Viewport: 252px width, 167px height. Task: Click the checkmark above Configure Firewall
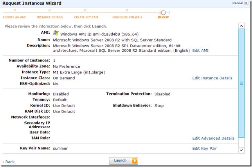pos(127,10)
